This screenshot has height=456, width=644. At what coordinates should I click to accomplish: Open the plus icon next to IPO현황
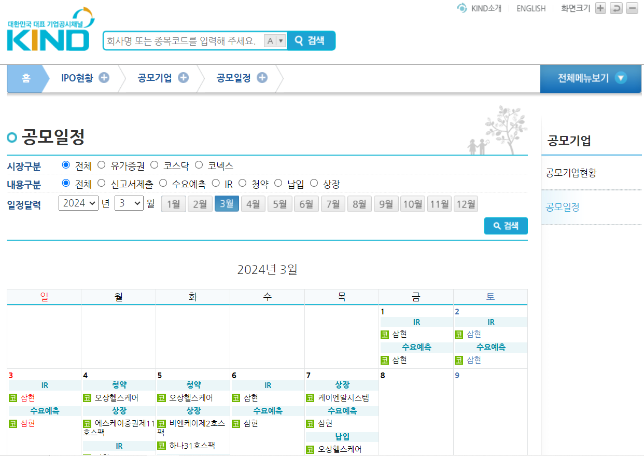104,77
